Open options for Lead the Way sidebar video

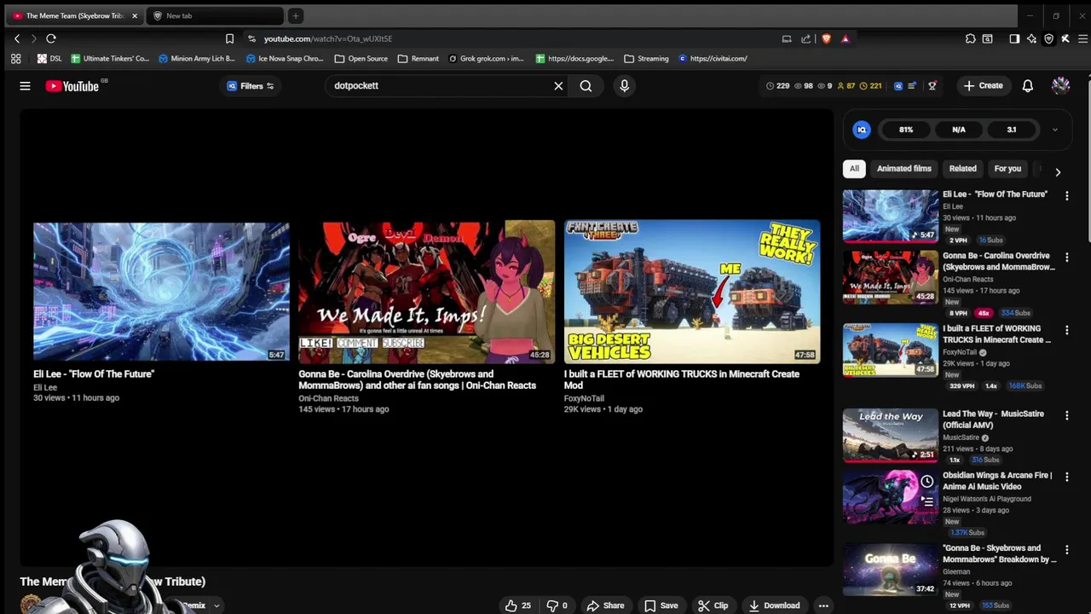point(1066,415)
